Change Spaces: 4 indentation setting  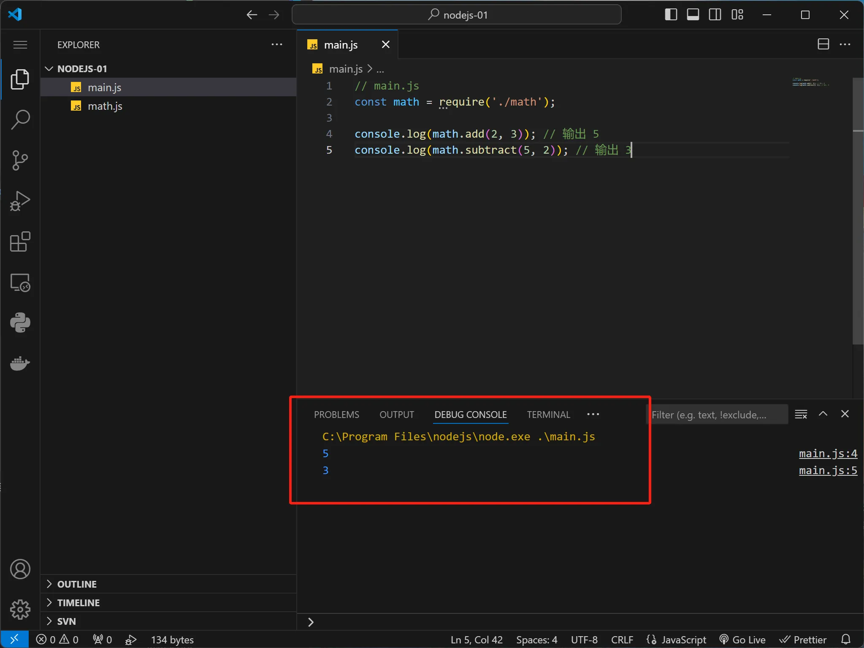click(x=537, y=640)
